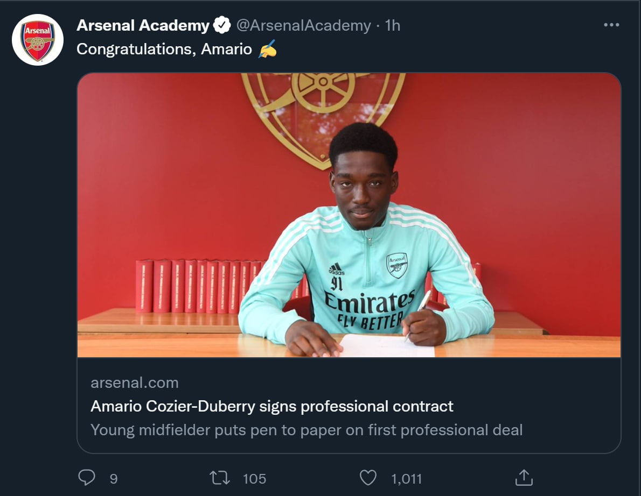The image size is (641, 496).
Task: Click the like count of 1,011
Action: 407,478
